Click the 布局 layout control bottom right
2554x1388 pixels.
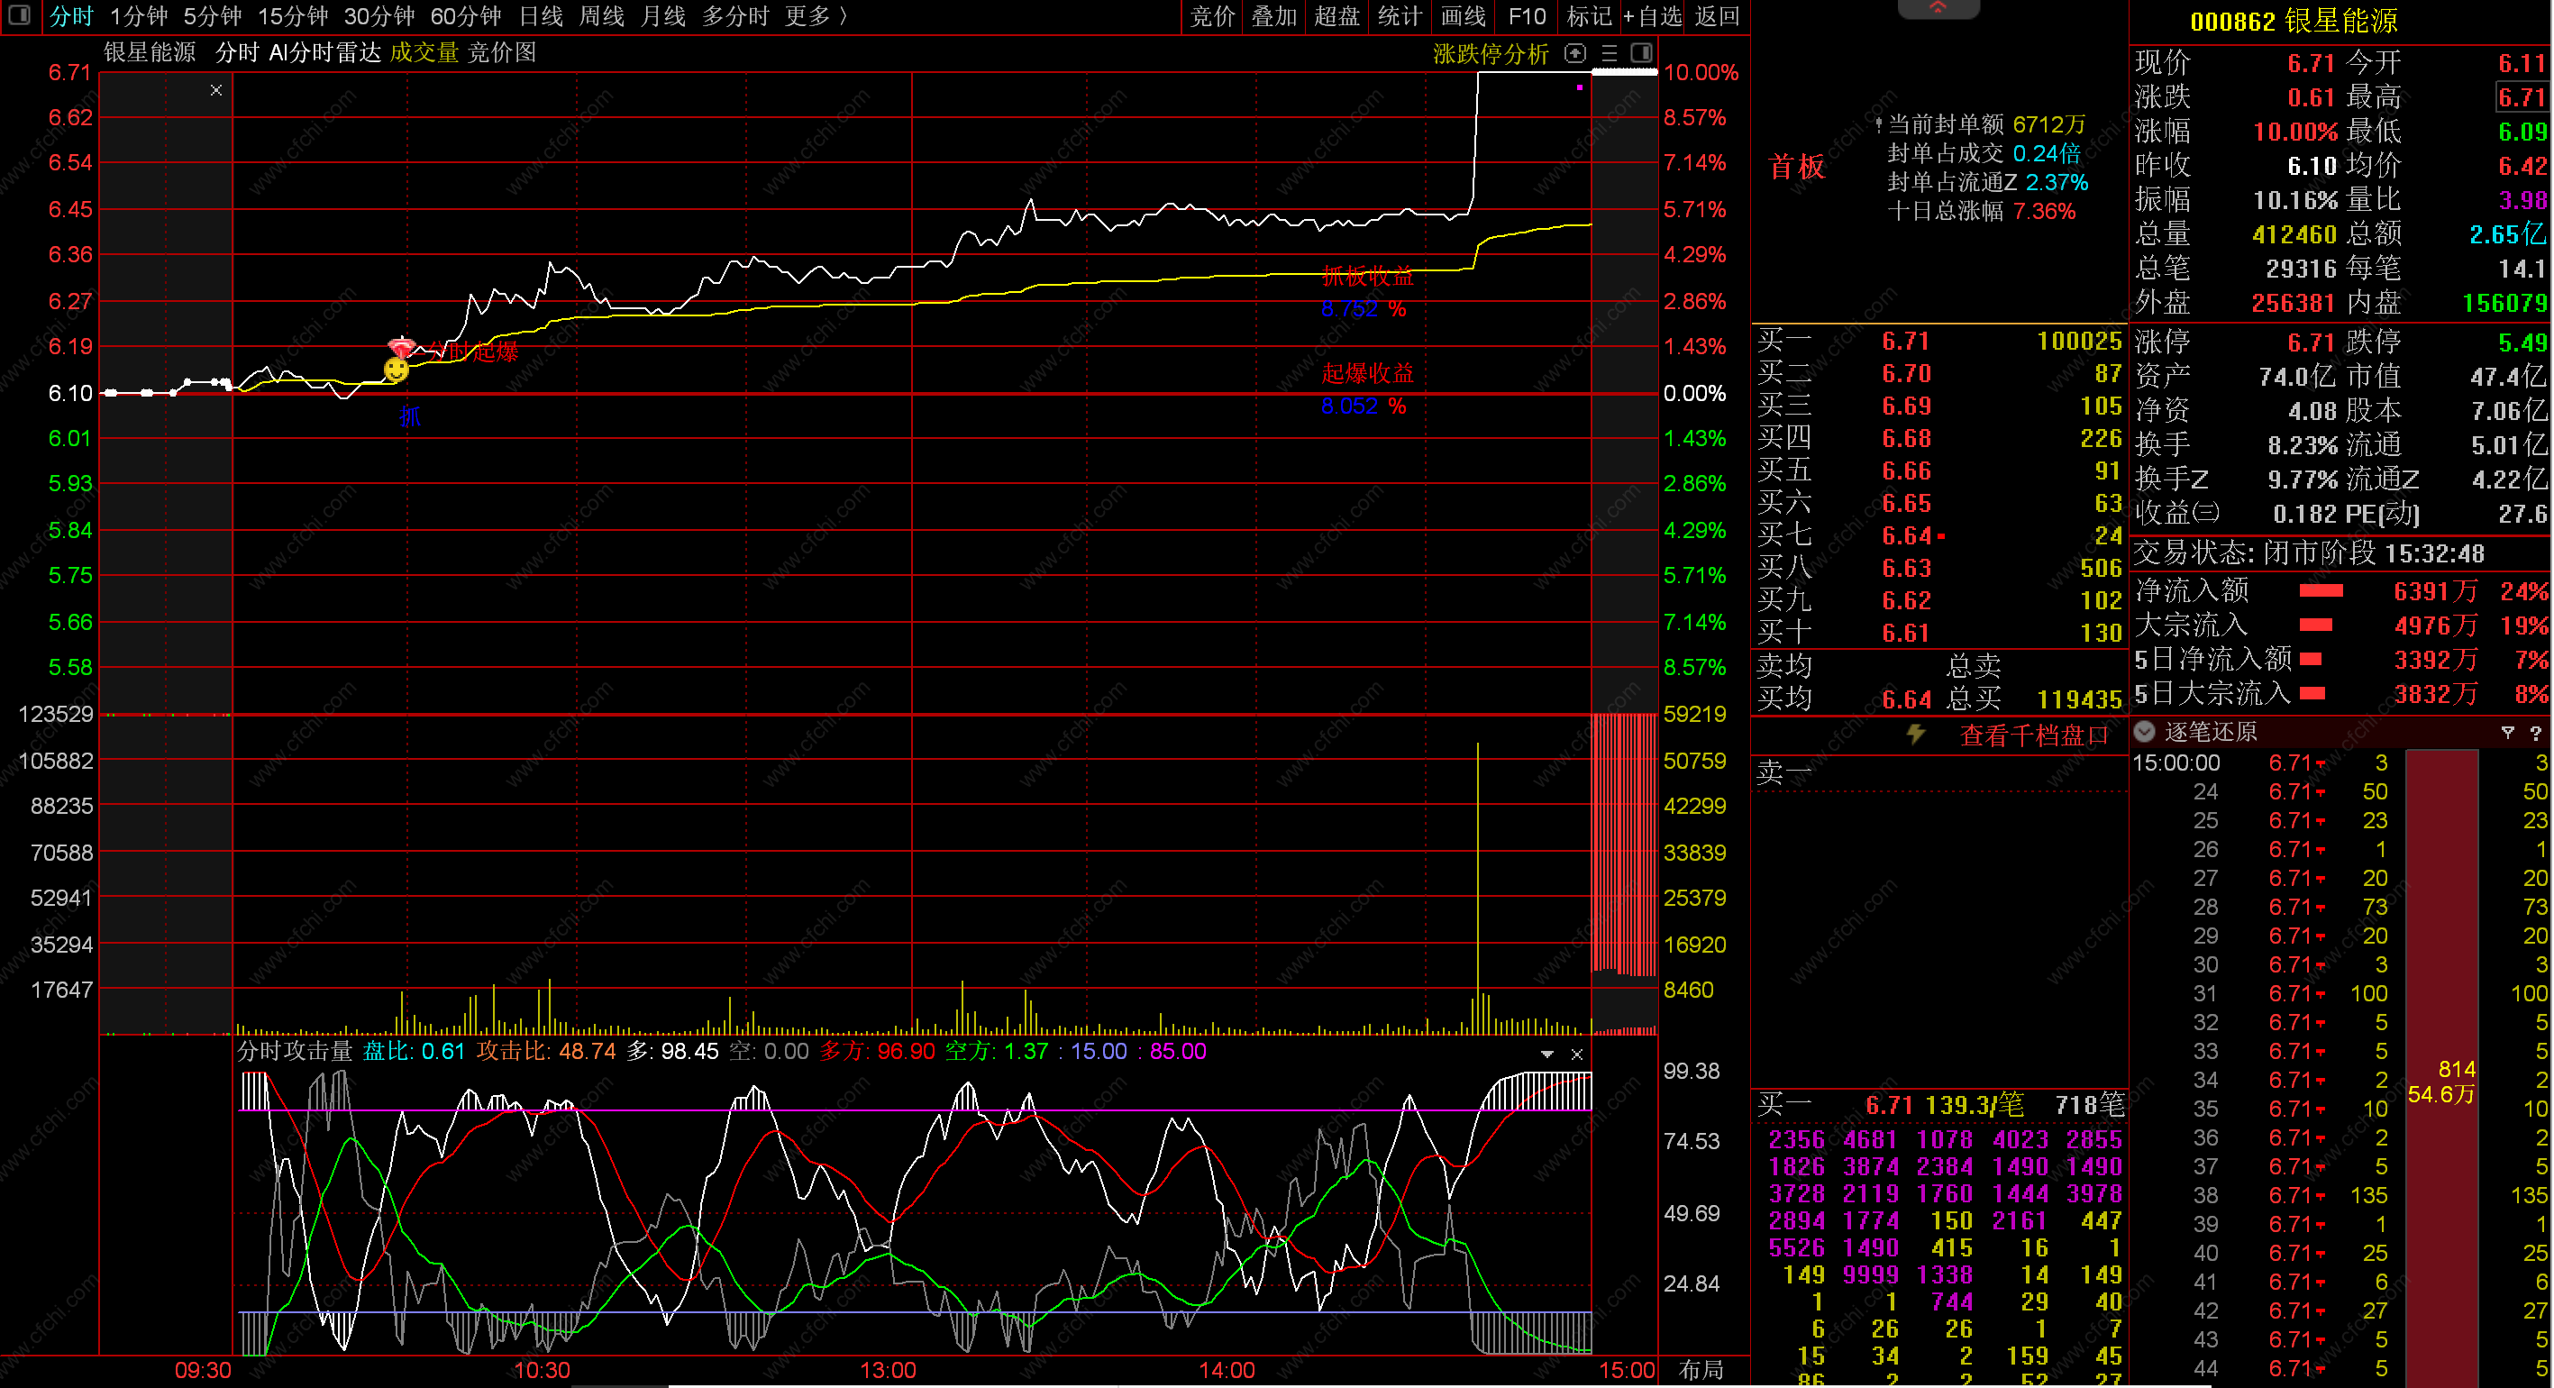[1701, 1369]
